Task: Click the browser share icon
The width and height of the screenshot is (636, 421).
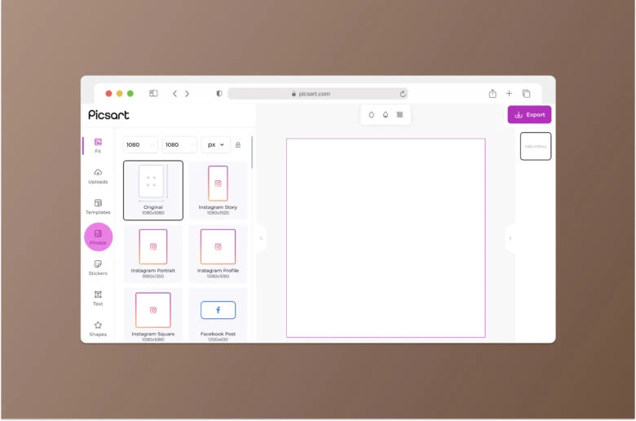Action: [492, 94]
